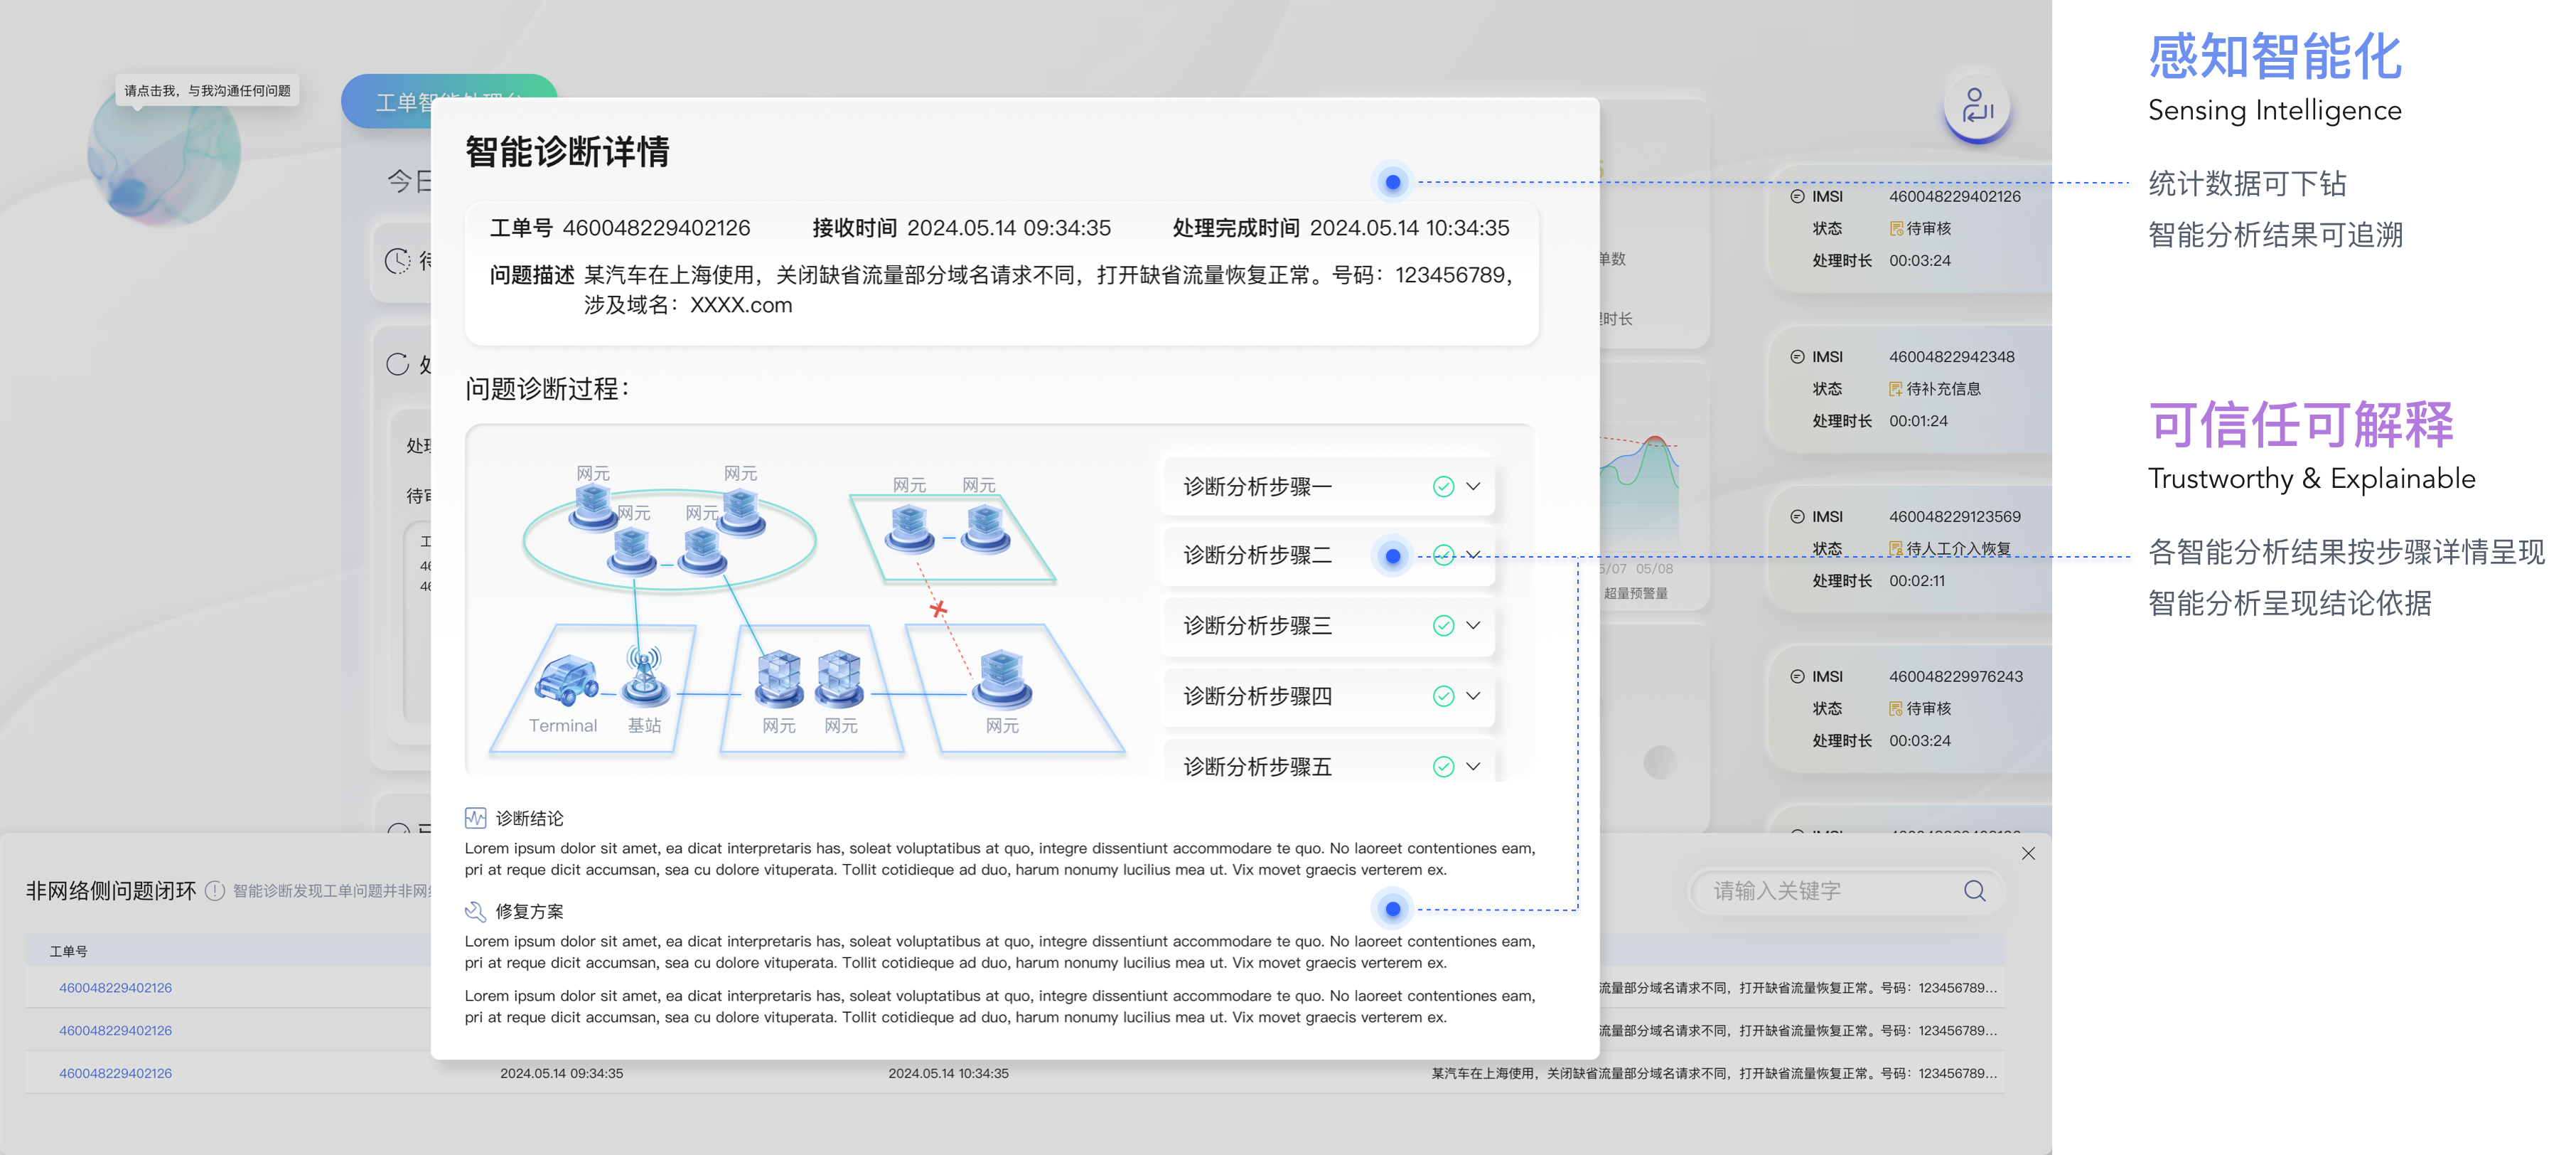Click 处理时长 00:02:11 value

1917,580
